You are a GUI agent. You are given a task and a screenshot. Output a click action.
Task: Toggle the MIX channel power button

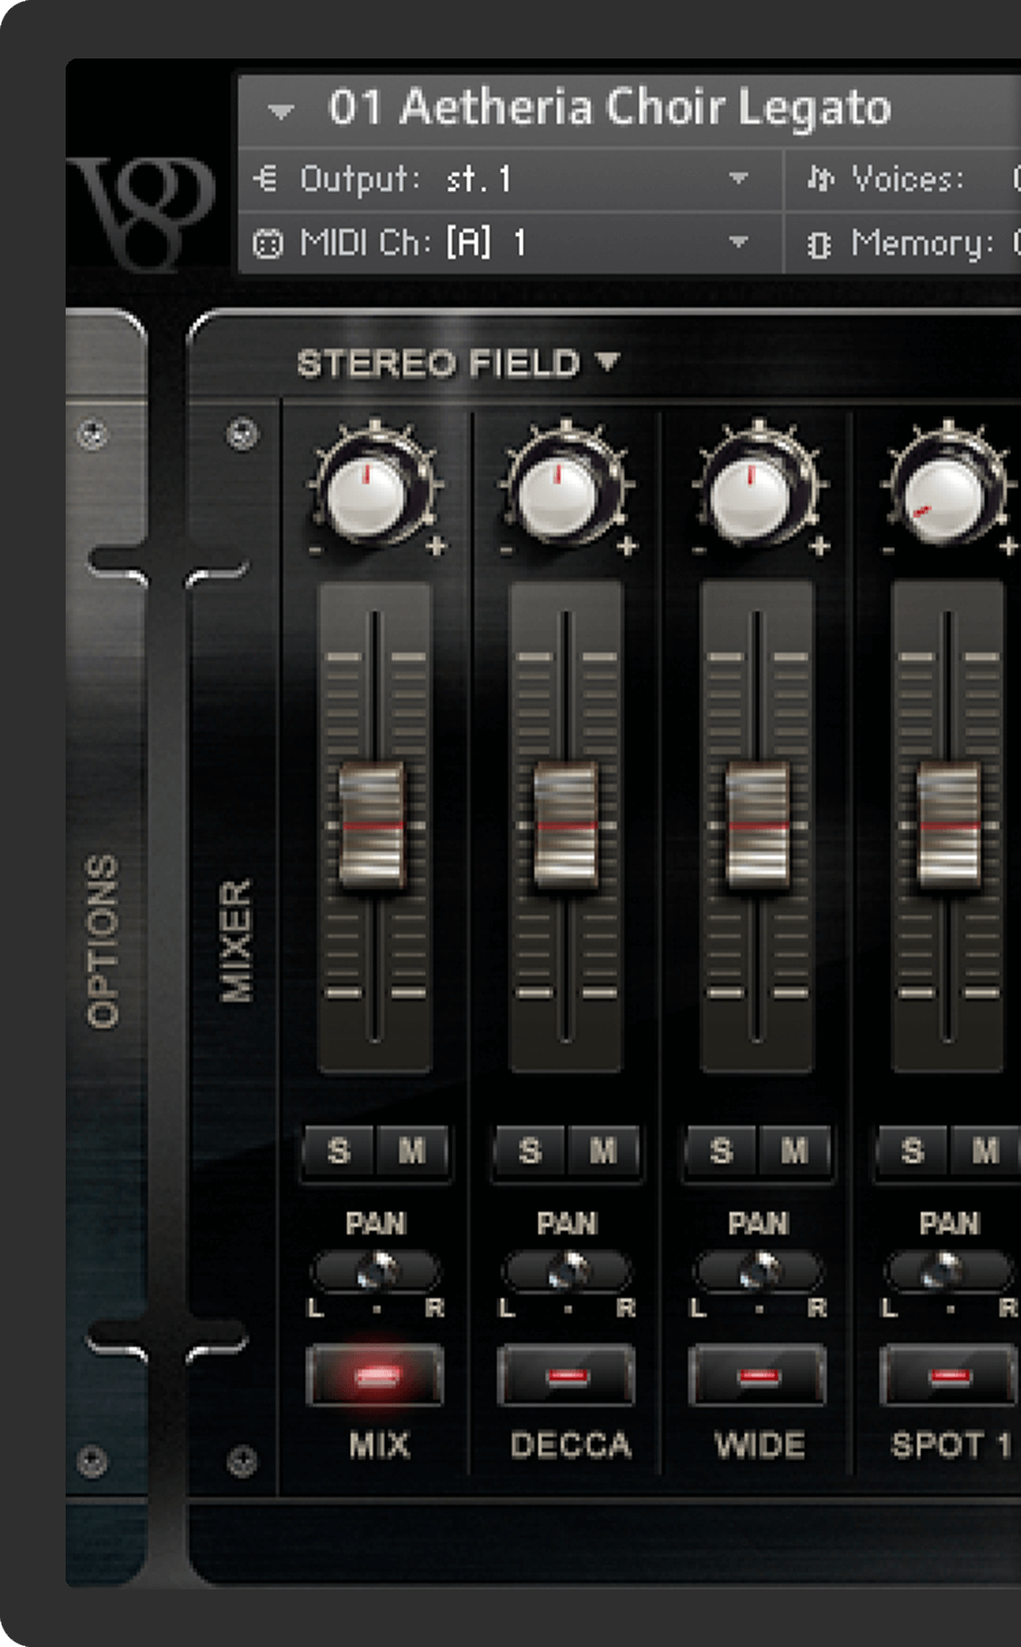pyautogui.click(x=375, y=1375)
